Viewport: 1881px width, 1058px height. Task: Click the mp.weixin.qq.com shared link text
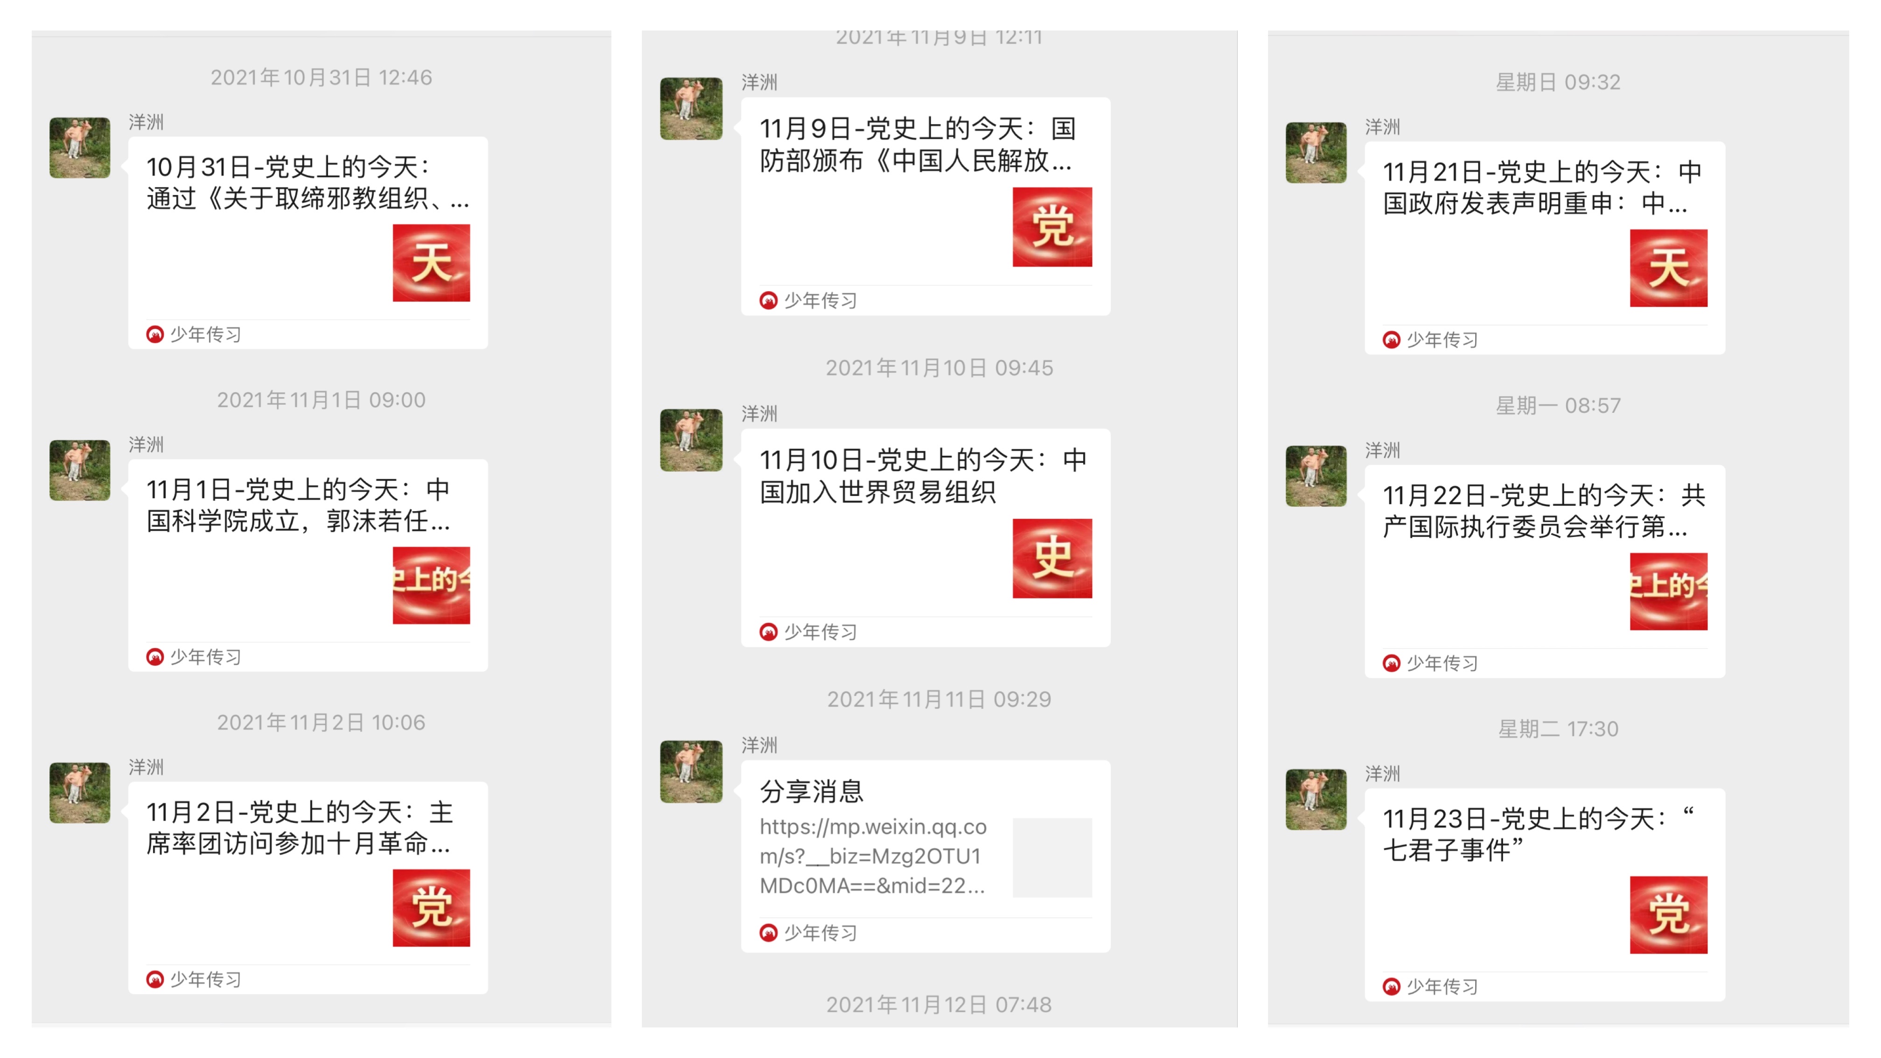click(873, 856)
